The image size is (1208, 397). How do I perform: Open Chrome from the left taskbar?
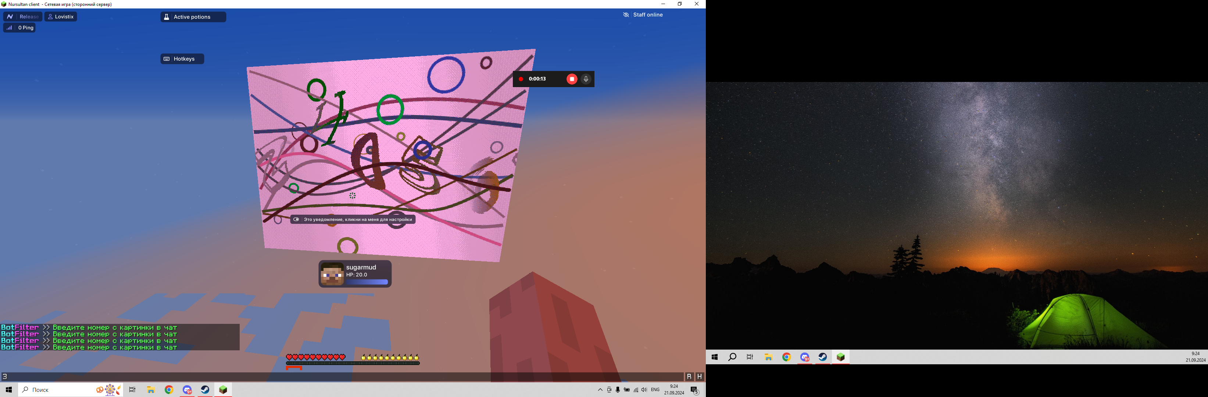click(x=169, y=390)
